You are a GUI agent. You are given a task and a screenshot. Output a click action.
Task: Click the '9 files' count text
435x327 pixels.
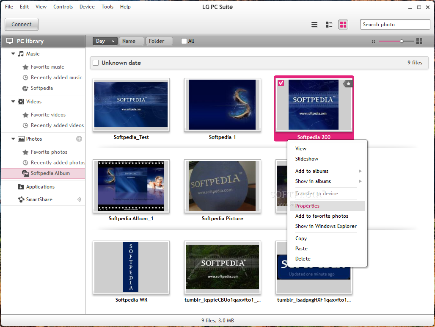pyautogui.click(x=415, y=63)
